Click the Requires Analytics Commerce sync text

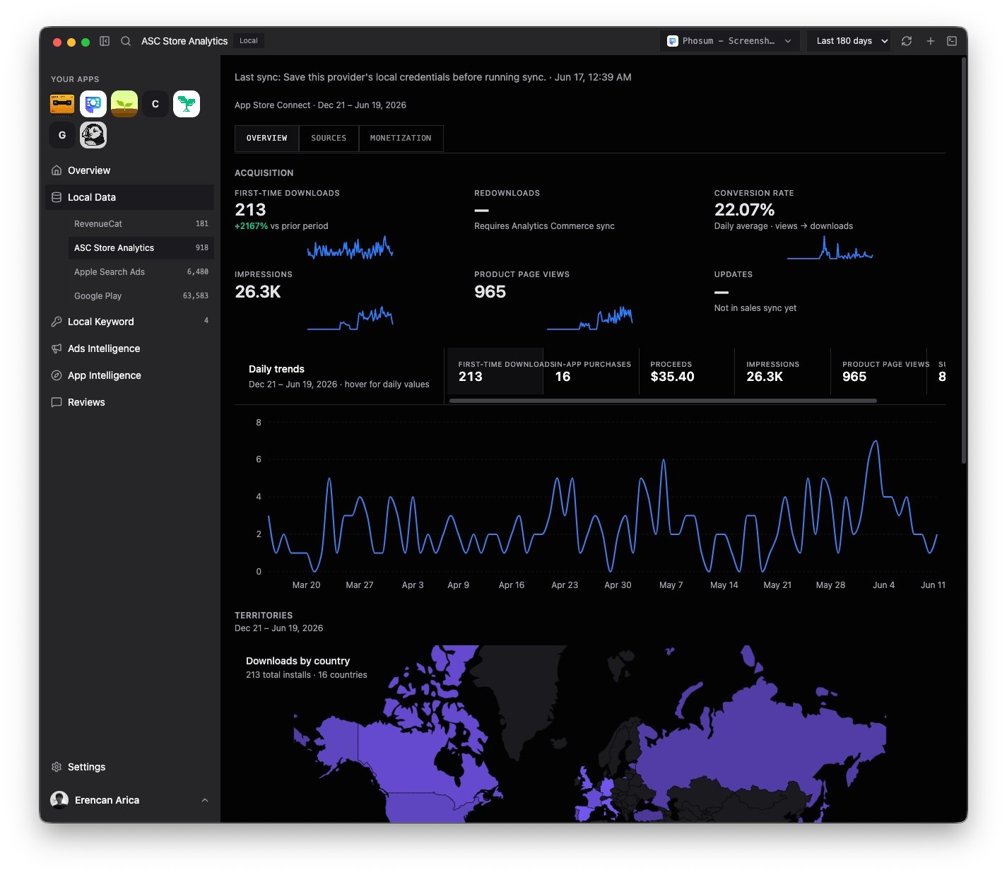544,226
